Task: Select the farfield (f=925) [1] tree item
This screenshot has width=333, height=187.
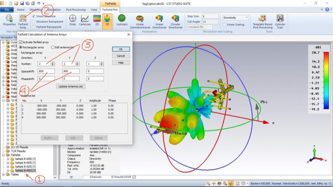Action: 25,167
